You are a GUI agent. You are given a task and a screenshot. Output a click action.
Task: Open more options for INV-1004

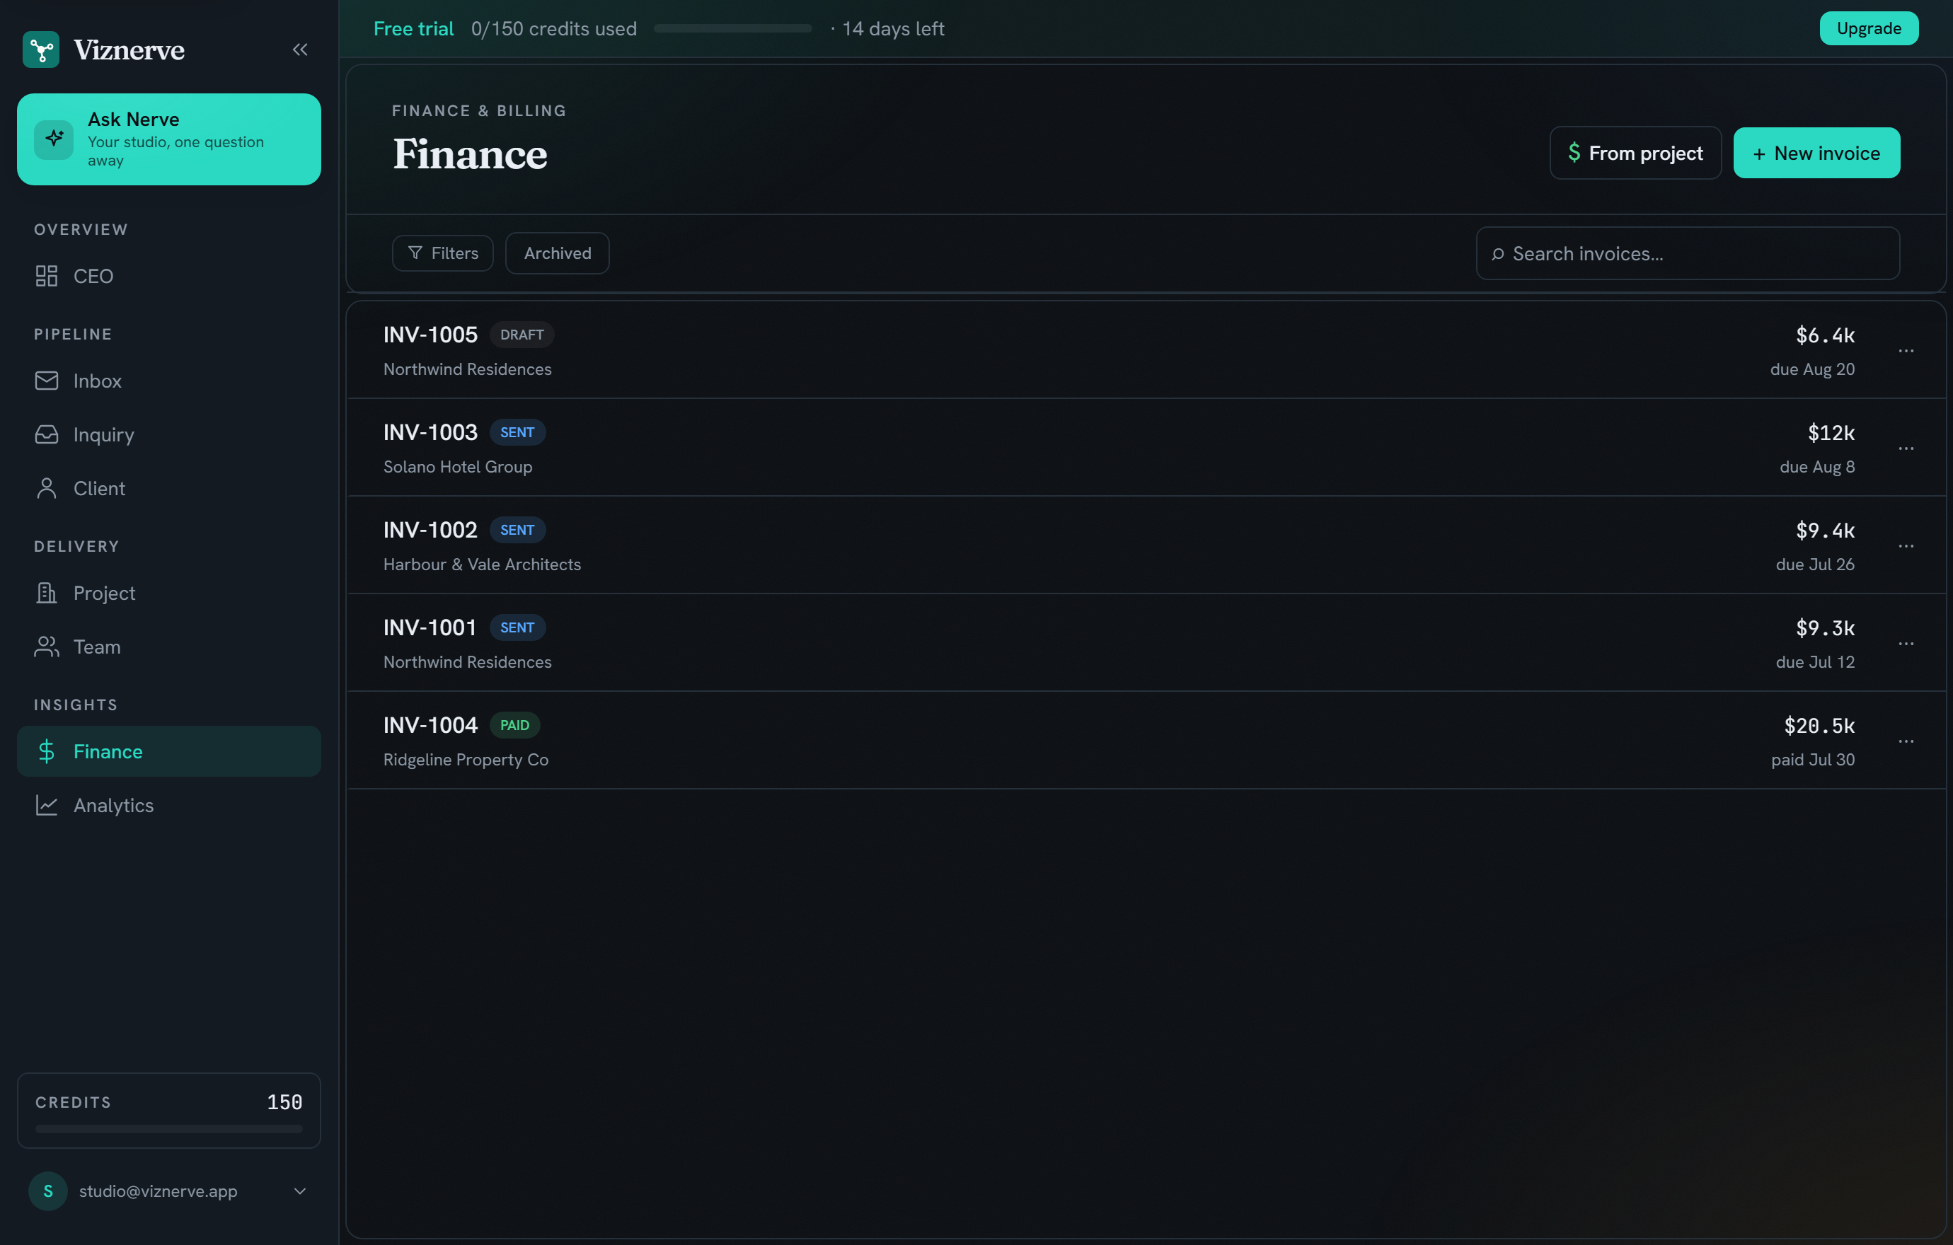pyautogui.click(x=1906, y=741)
